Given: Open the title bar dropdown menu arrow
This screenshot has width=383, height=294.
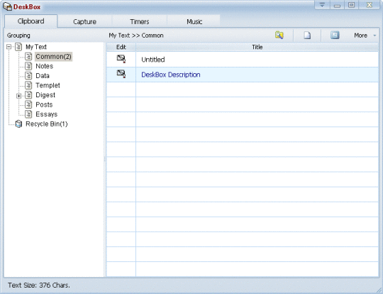Looking at the screenshot, I should tap(322, 5).
